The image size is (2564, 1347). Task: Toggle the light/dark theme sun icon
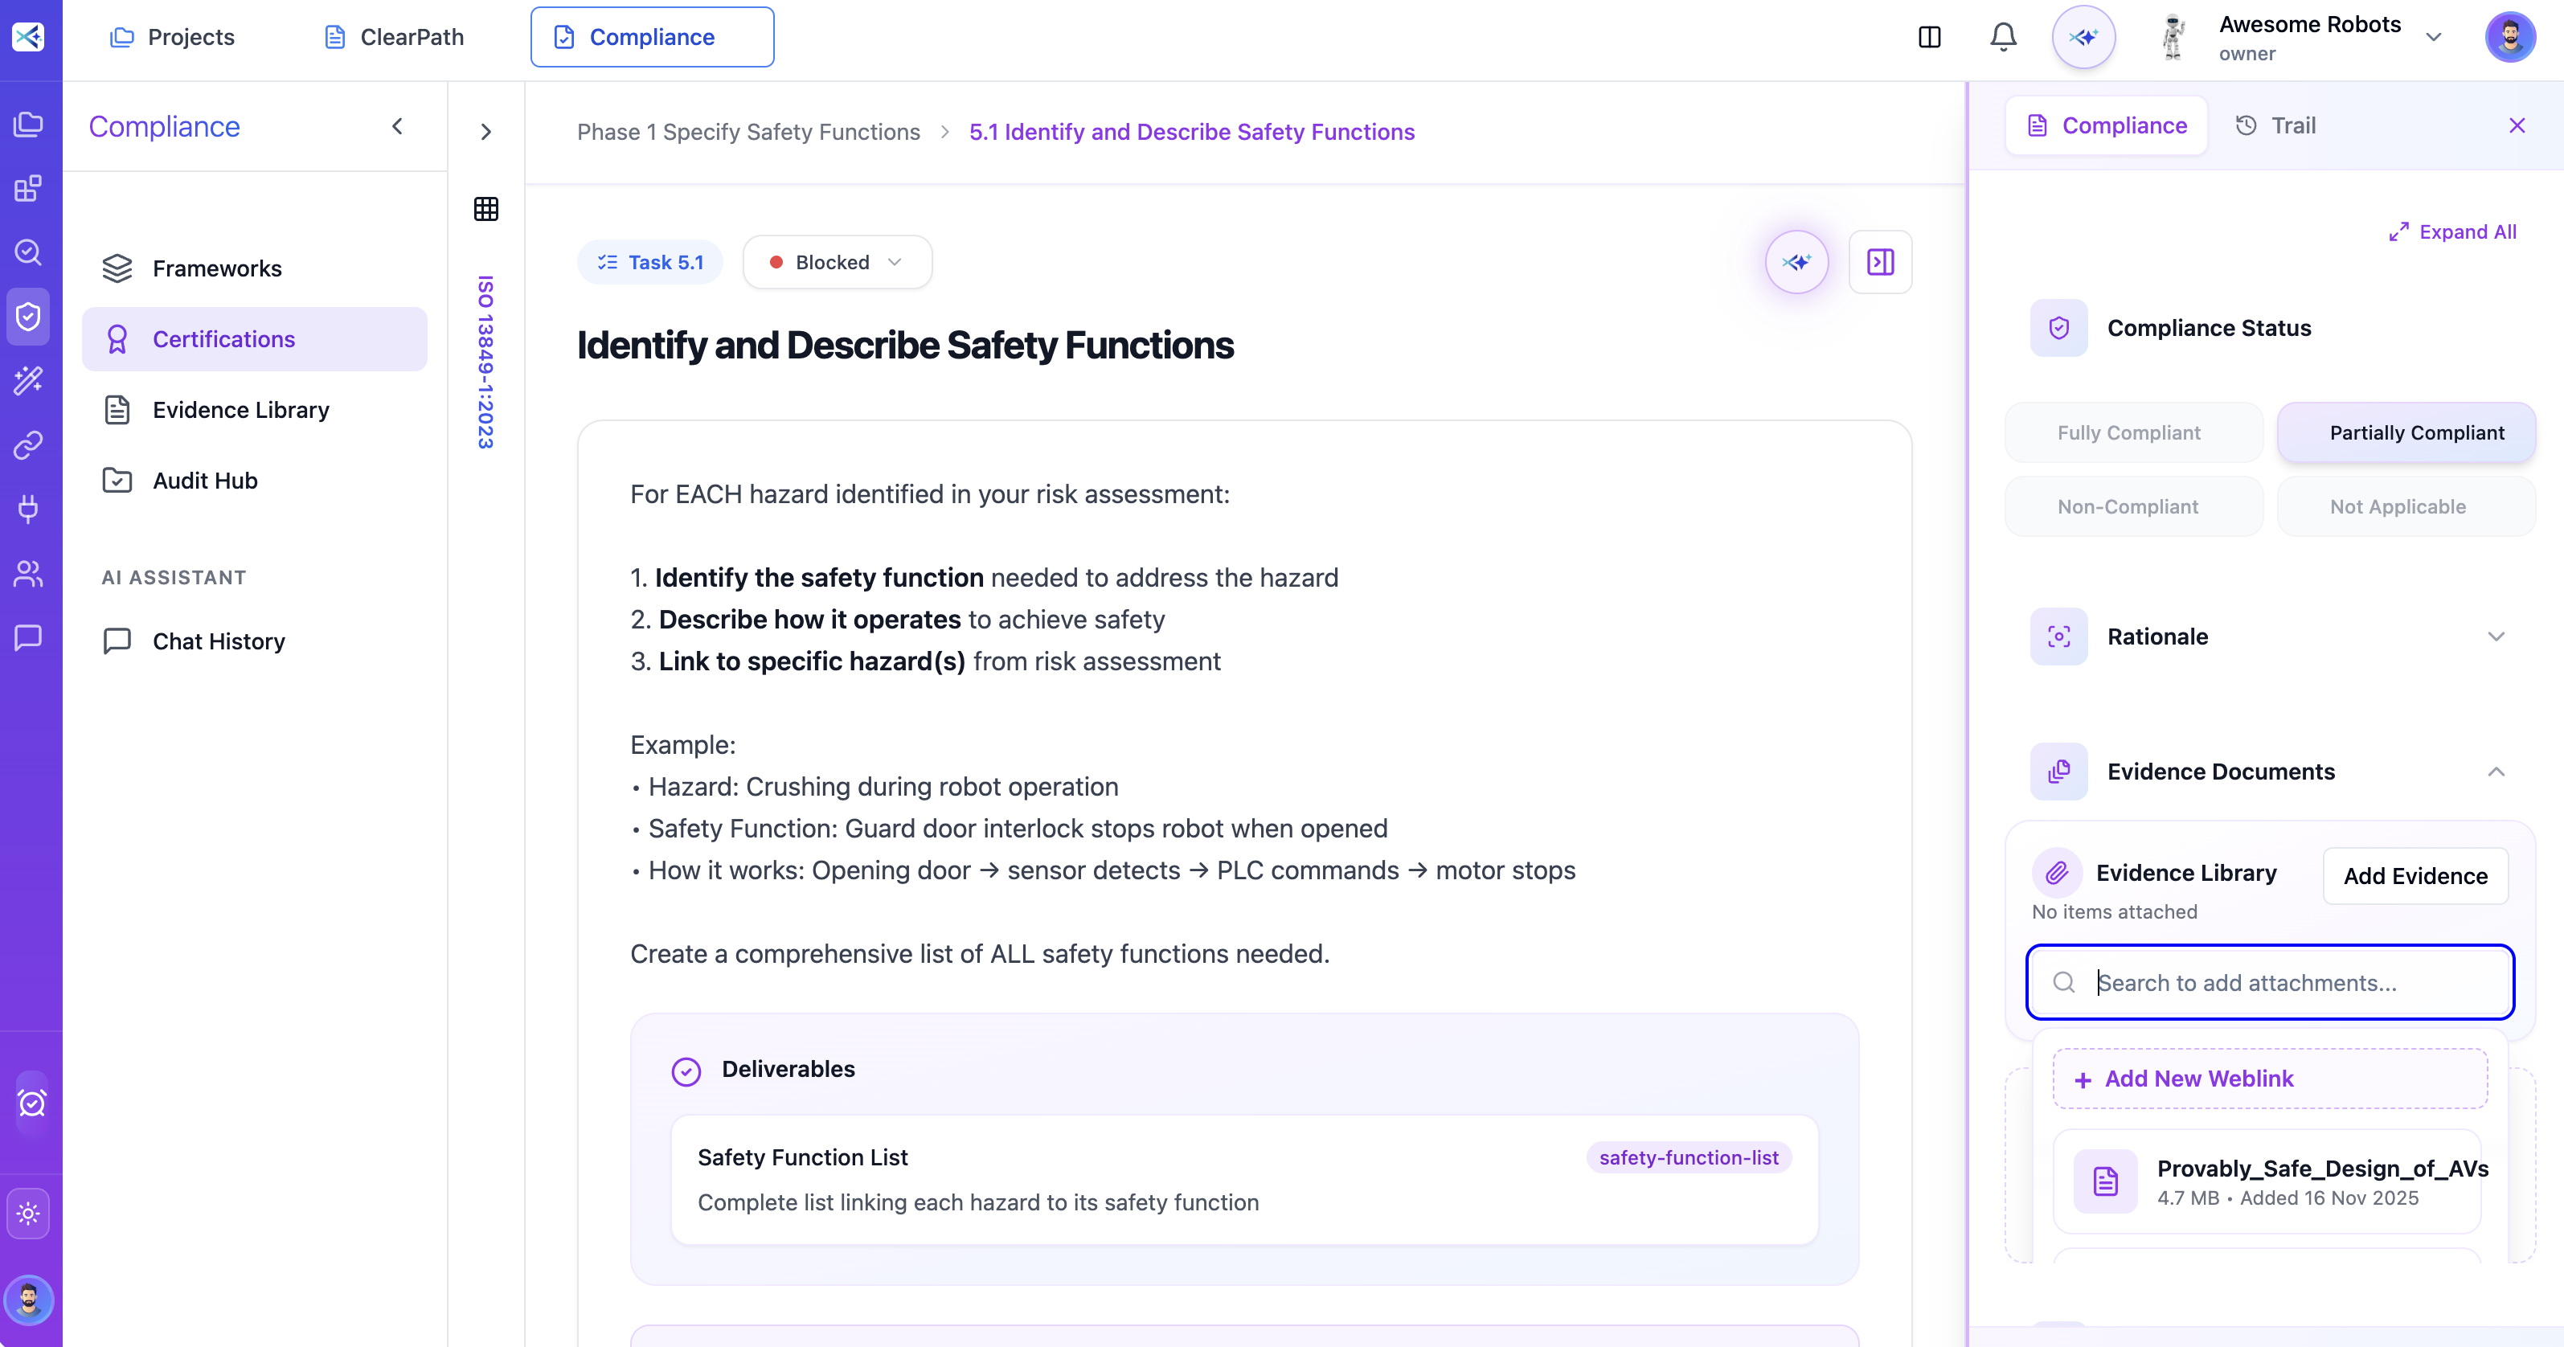pyautogui.click(x=28, y=1213)
